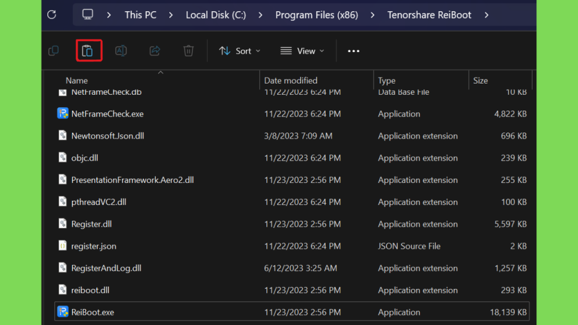
Task: Refresh the folder view
Action: click(x=52, y=15)
